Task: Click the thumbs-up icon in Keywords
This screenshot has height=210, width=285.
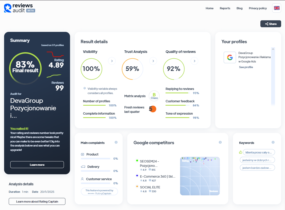Action: click(x=240, y=152)
